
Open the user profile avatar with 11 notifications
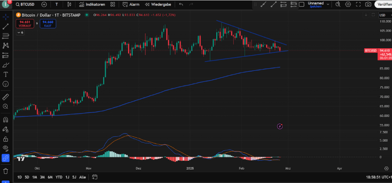[6, 4]
